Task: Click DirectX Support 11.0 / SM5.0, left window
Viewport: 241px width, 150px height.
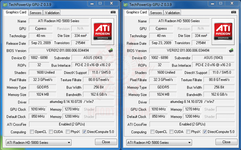Action: click(101, 72)
